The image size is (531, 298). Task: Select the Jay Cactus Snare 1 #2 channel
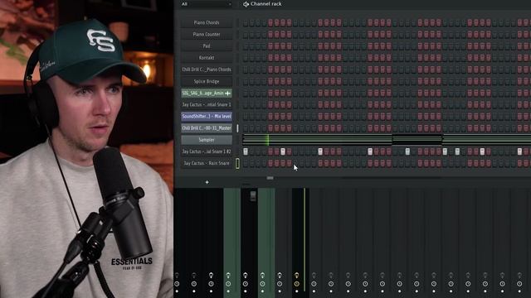207,151
